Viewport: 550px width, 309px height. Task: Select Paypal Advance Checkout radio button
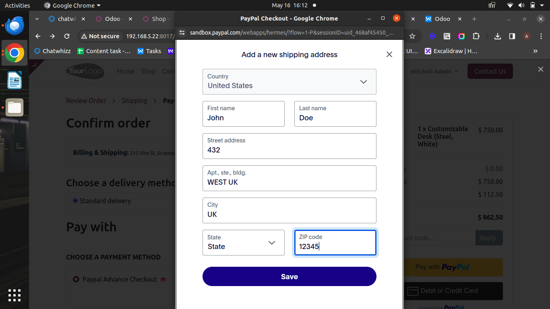point(76,279)
